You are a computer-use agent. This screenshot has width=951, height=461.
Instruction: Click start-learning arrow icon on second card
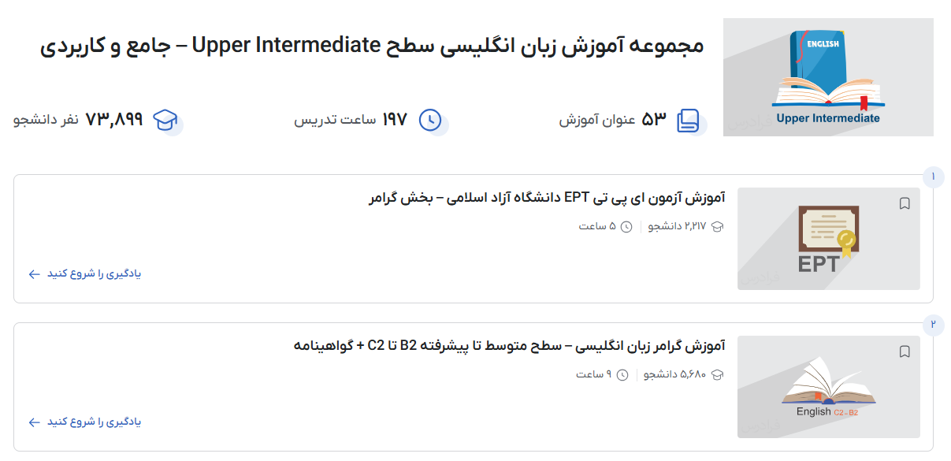(x=34, y=422)
